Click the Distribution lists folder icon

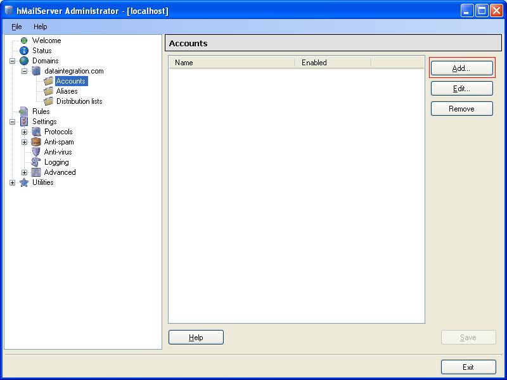[x=49, y=101]
